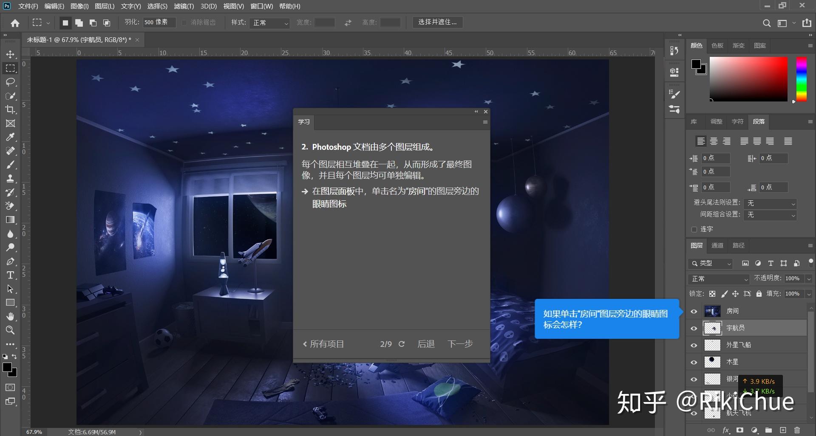Click the 选择并遮住... button
This screenshot has height=436, width=816.
tap(437, 22)
